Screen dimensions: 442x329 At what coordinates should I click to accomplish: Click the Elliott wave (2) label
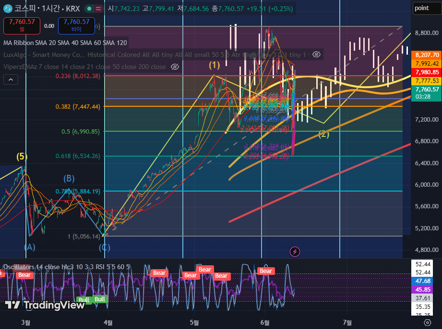pyautogui.click(x=323, y=134)
